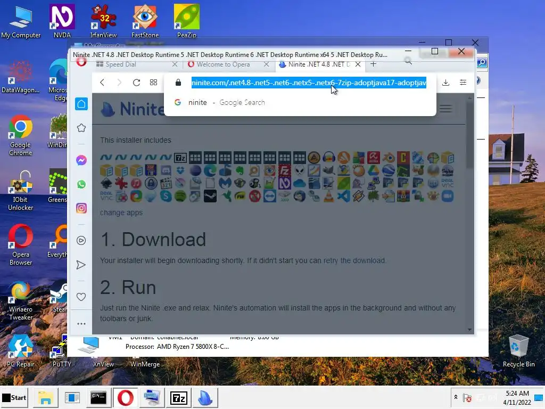545x409 pixels.
Task: Select the FastStone desktop shortcut
Action: (x=145, y=21)
